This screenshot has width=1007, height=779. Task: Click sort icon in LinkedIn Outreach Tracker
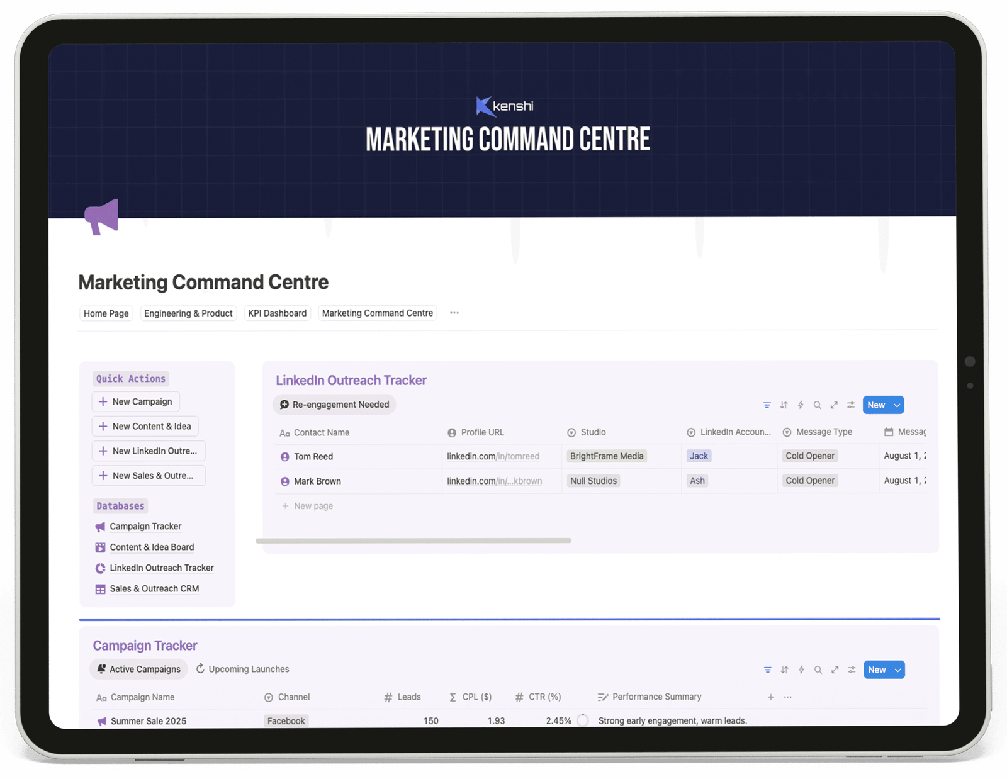(784, 405)
